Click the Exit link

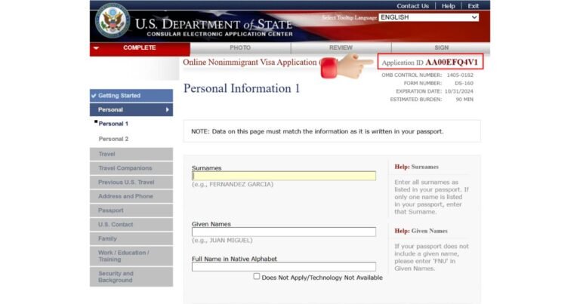tap(473, 6)
